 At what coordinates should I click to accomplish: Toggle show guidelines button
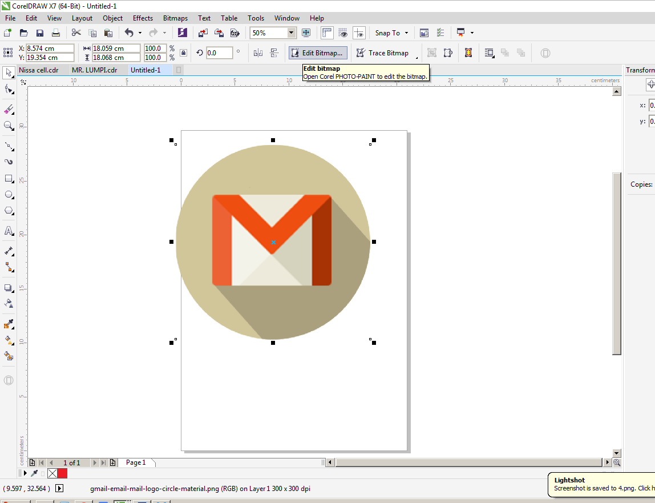pos(359,33)
